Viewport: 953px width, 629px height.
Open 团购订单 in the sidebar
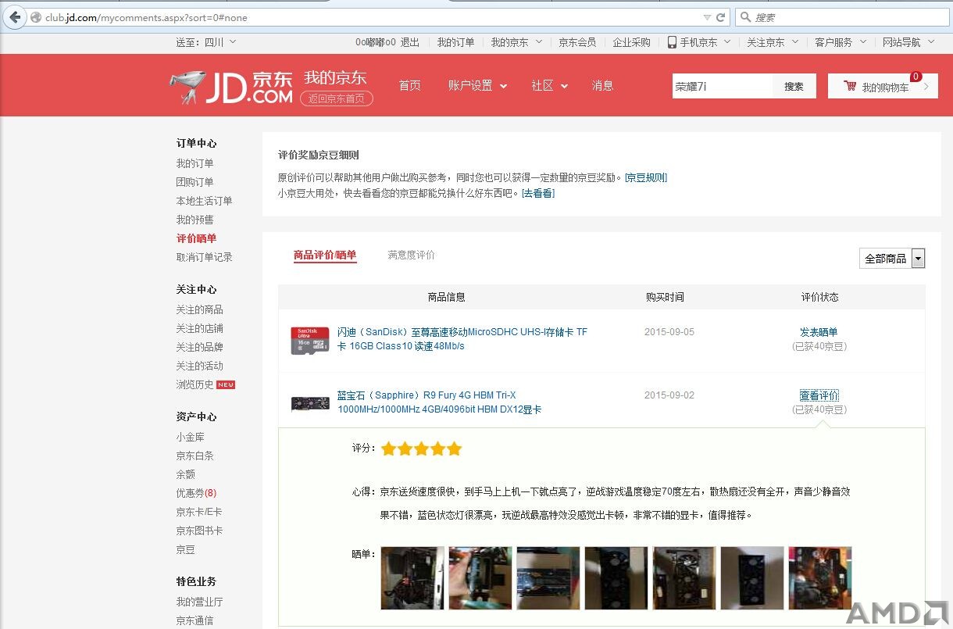tap(195, 182)
